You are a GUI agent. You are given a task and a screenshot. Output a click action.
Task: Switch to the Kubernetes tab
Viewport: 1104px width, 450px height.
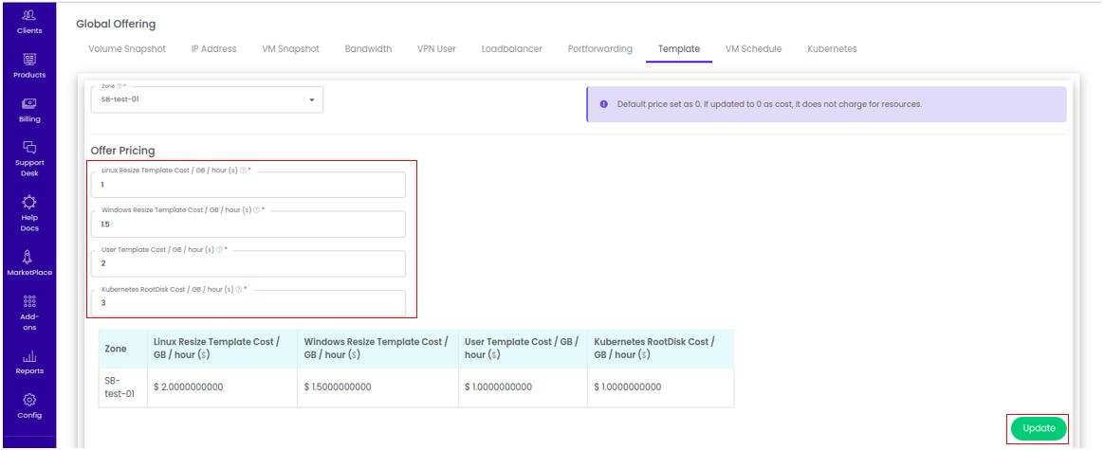point(832,49)
